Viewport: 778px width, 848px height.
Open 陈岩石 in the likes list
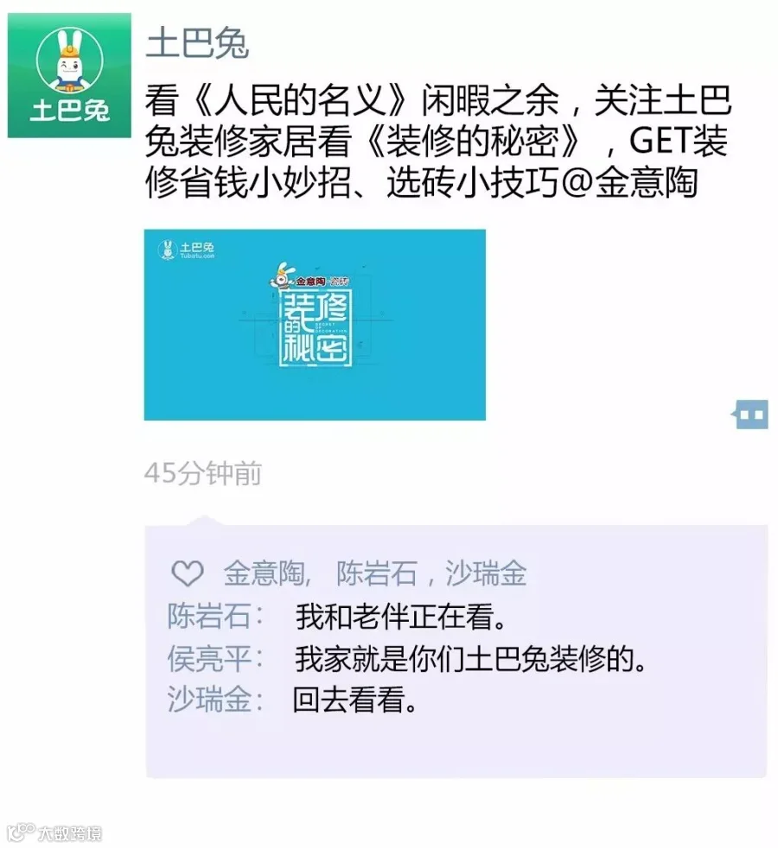377,573
